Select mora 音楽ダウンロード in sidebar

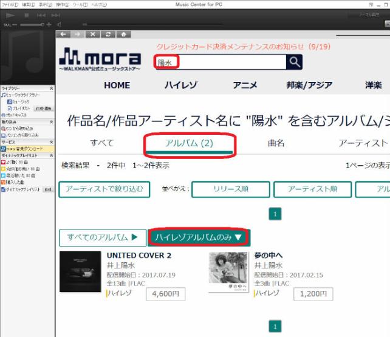[27, 149]
